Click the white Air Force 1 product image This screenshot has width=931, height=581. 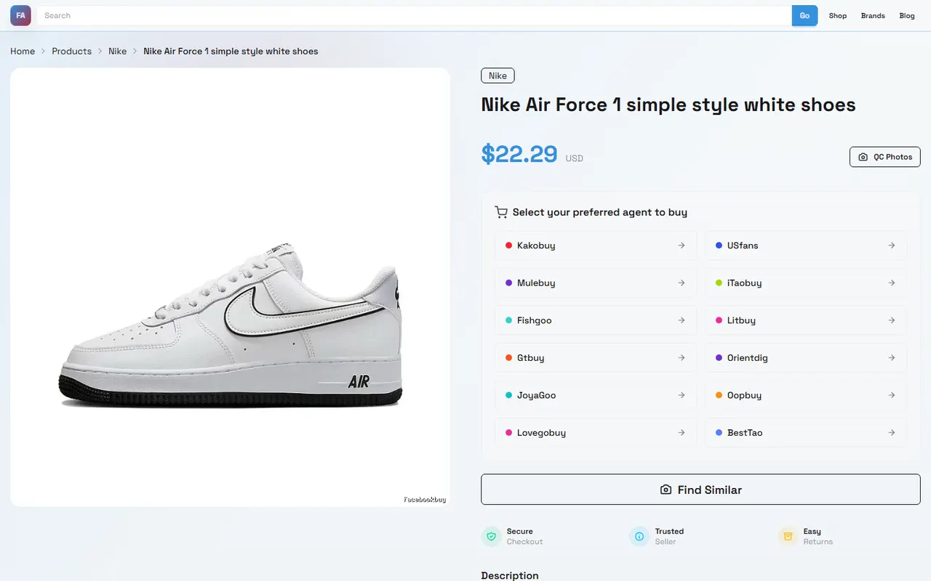(231, 288)
